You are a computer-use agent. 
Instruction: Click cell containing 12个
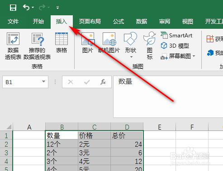(x=62, y=144)
